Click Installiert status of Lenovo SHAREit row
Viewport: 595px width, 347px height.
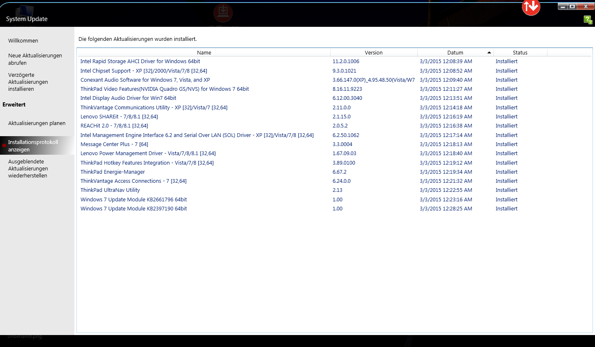[507, 117]
